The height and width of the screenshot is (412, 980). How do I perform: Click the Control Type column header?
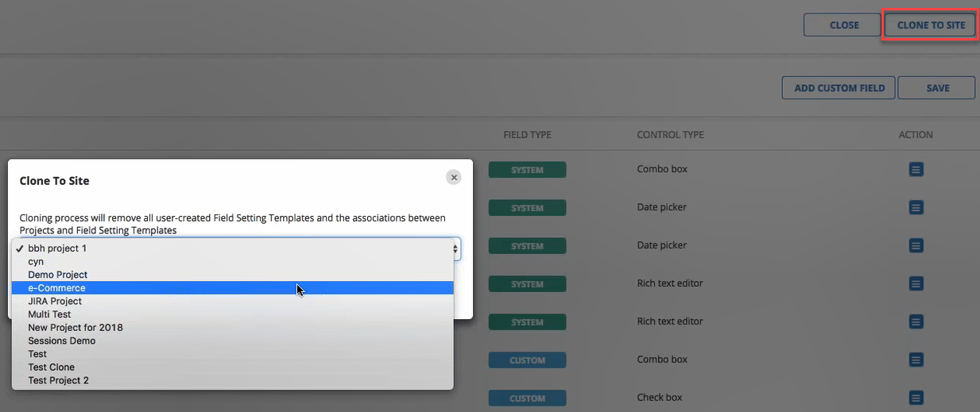(670, 135)
